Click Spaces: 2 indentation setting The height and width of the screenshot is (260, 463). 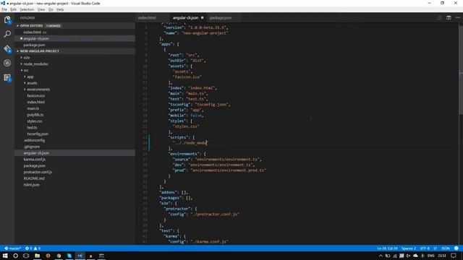click(x=409, y=248)
